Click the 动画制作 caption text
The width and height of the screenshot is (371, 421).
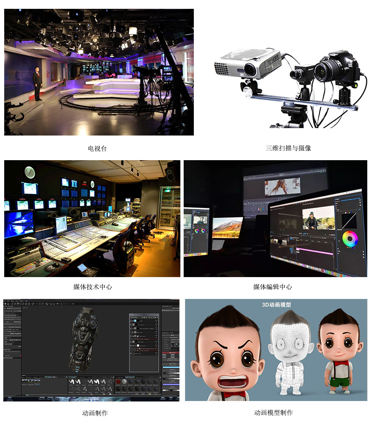[x=95, y=413]
